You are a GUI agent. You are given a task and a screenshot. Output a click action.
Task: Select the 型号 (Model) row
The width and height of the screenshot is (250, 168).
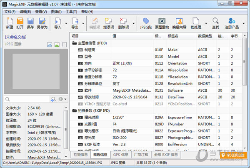coord(156,57)
